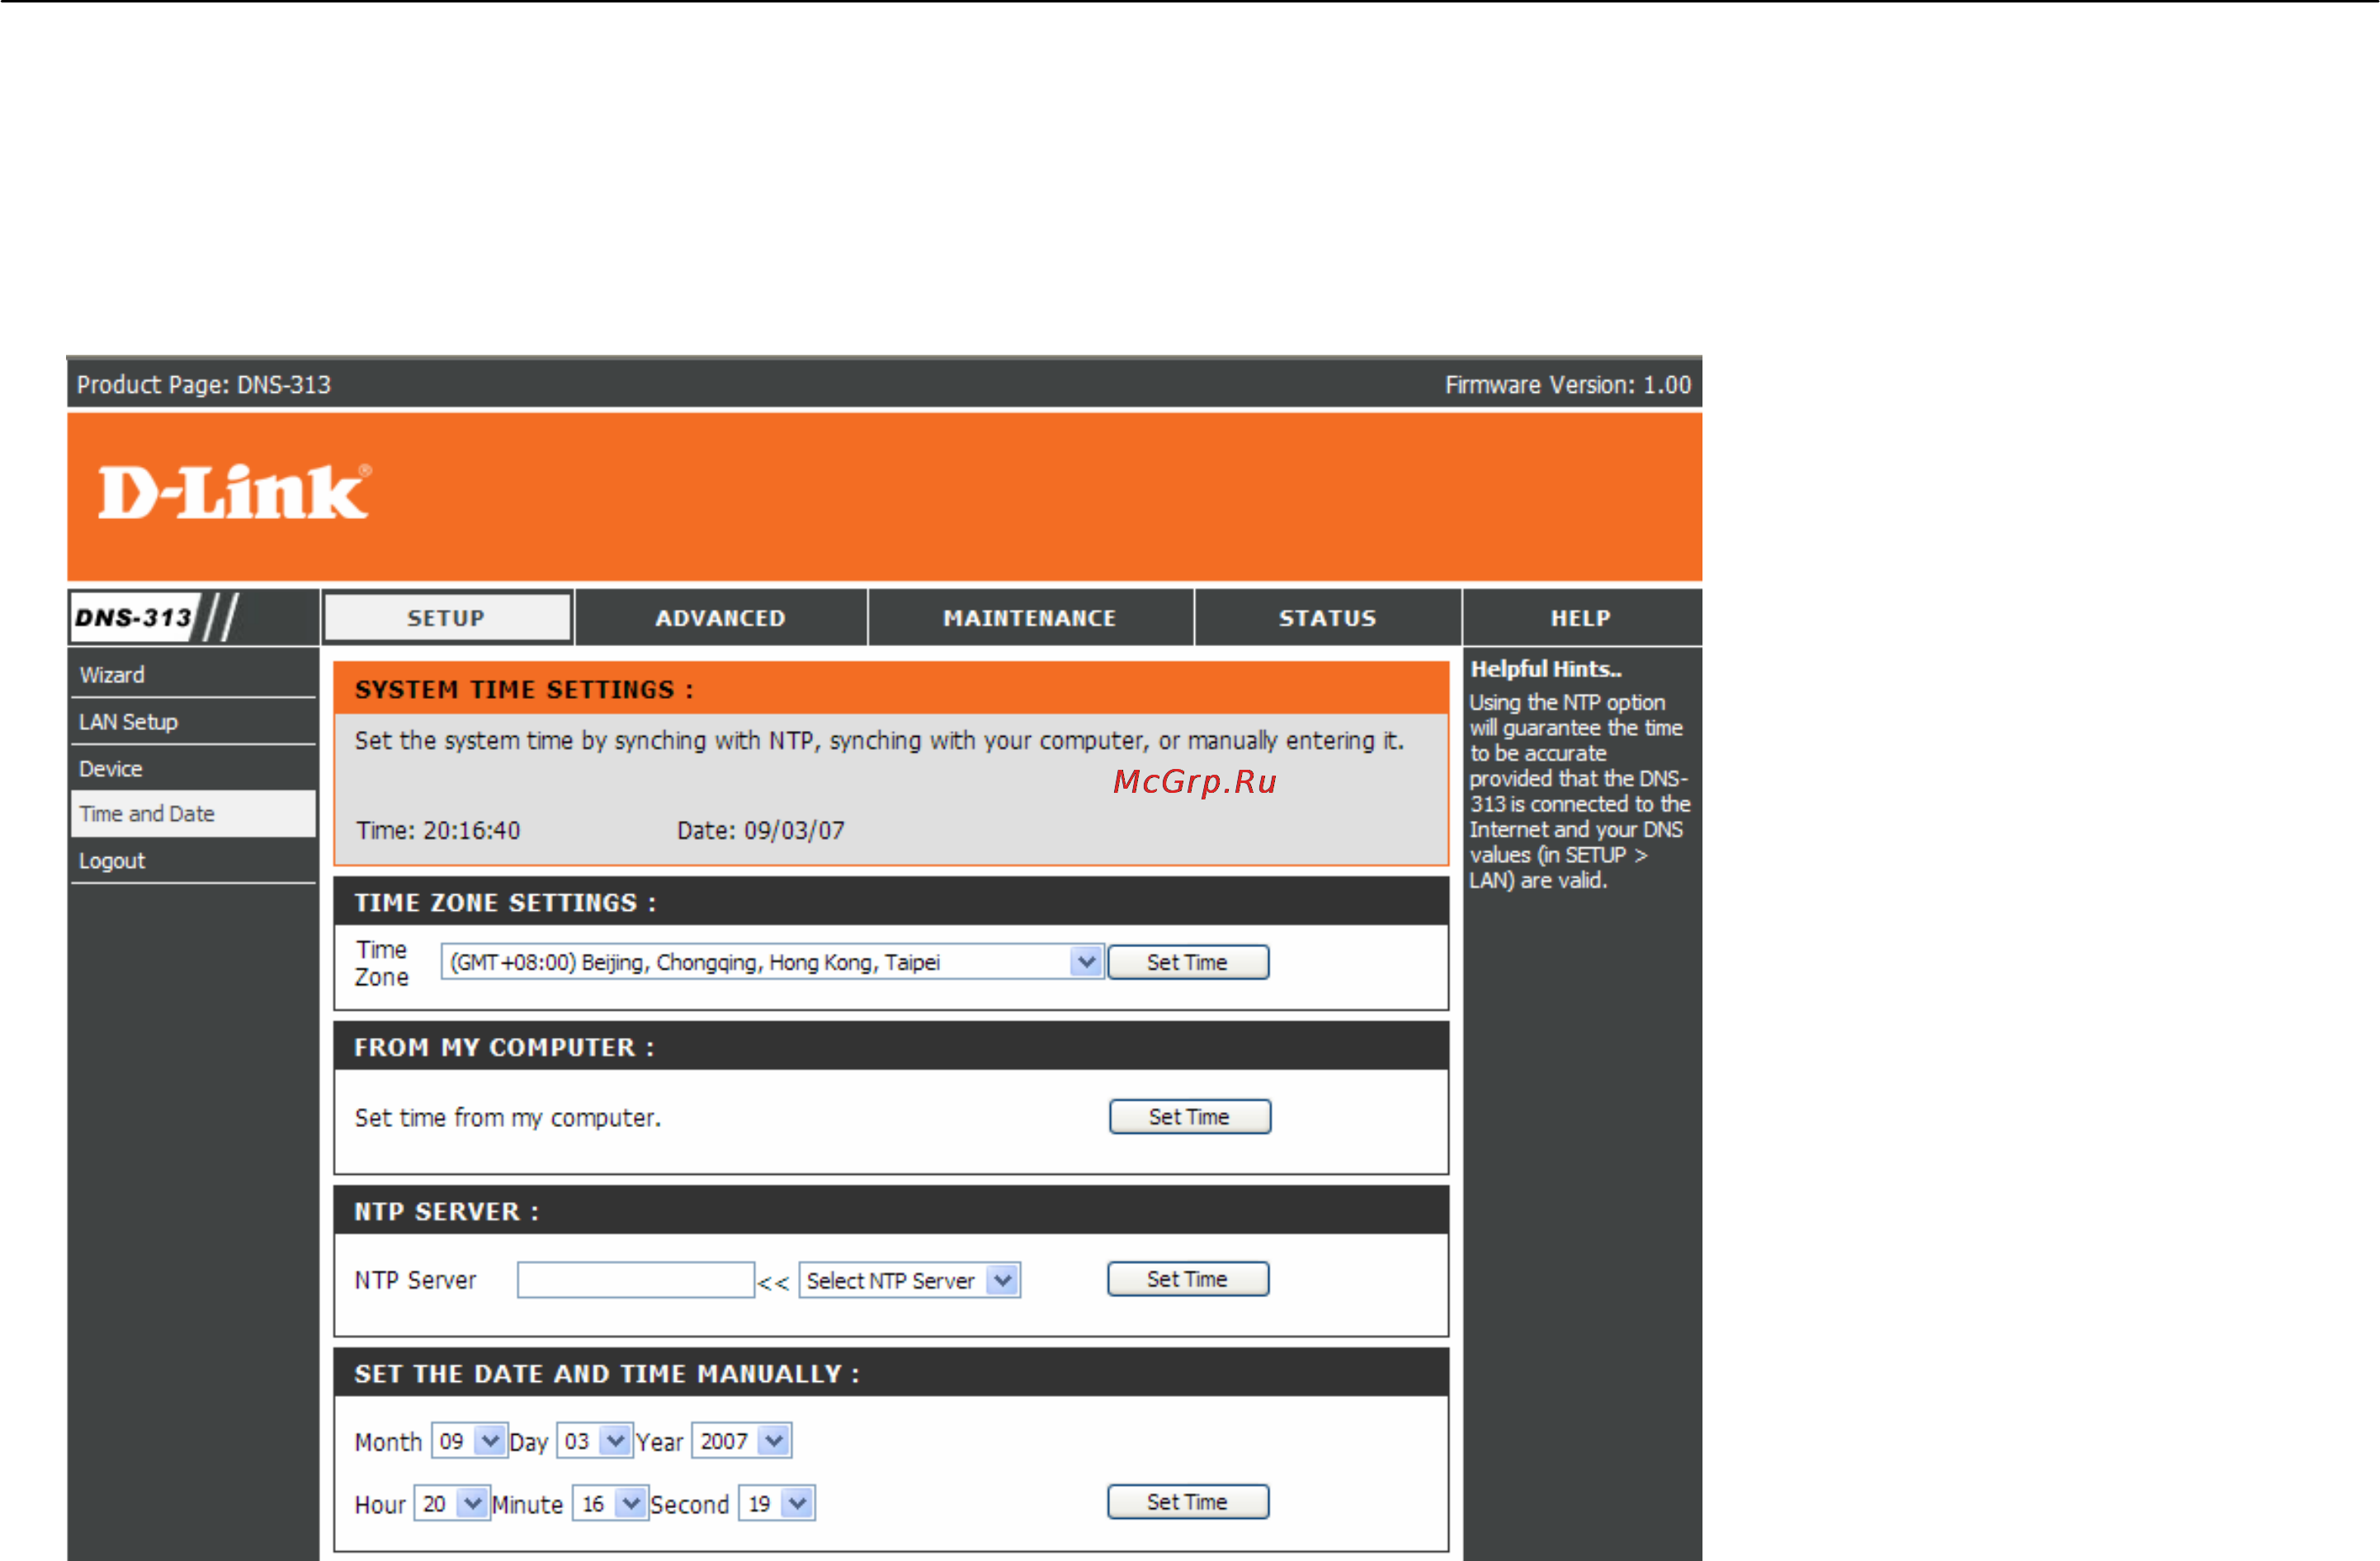Click the NTP Server input field
Screen dimensions: 2380x1561
tap(636, 1280)
